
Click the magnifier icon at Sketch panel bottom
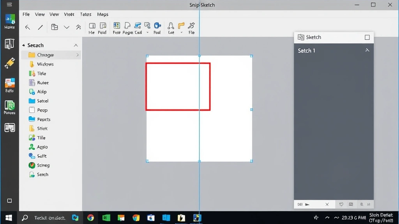point(362,204)
